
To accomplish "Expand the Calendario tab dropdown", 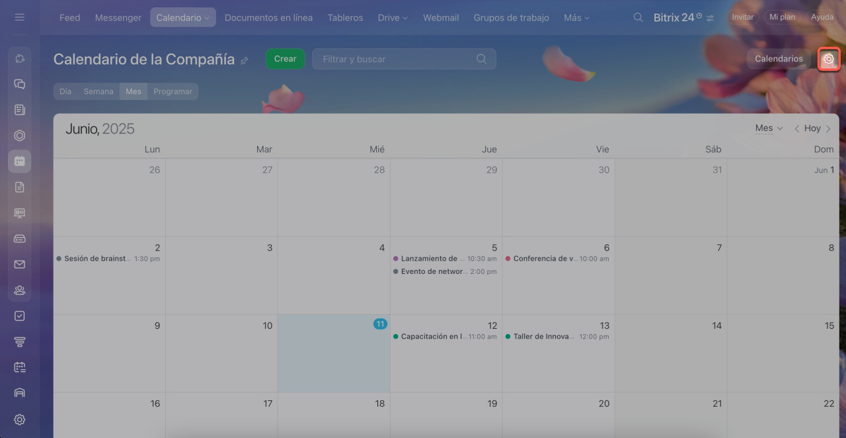I will coord(207,18).
